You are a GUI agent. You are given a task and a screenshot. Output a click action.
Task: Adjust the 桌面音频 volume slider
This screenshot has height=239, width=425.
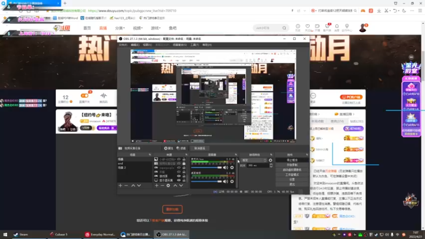(206, 181)
